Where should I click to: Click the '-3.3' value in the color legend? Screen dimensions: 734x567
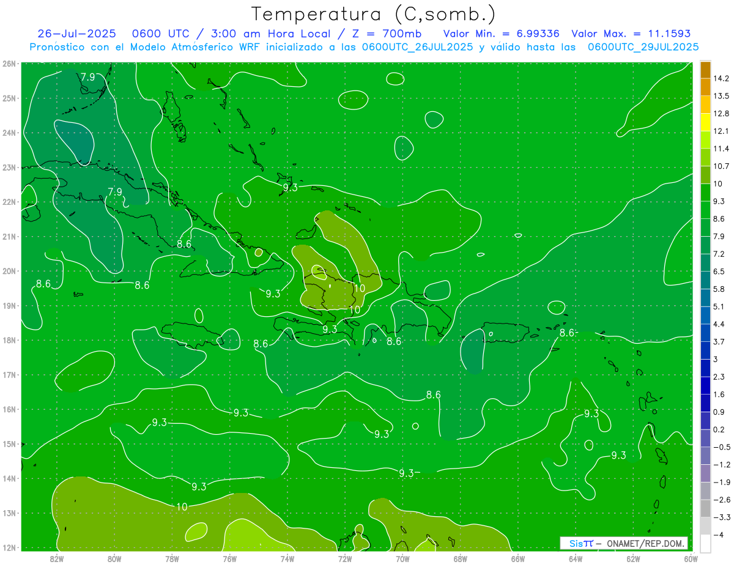pos(721,517)
